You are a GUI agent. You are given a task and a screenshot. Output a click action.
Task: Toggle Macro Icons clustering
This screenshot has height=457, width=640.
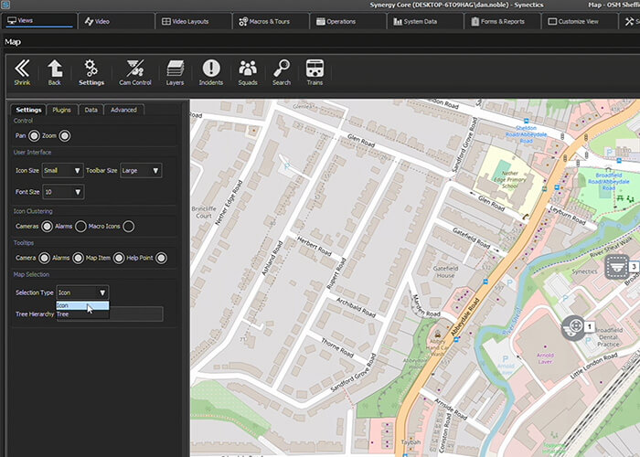pyautogui.click(x=129, y=226)
